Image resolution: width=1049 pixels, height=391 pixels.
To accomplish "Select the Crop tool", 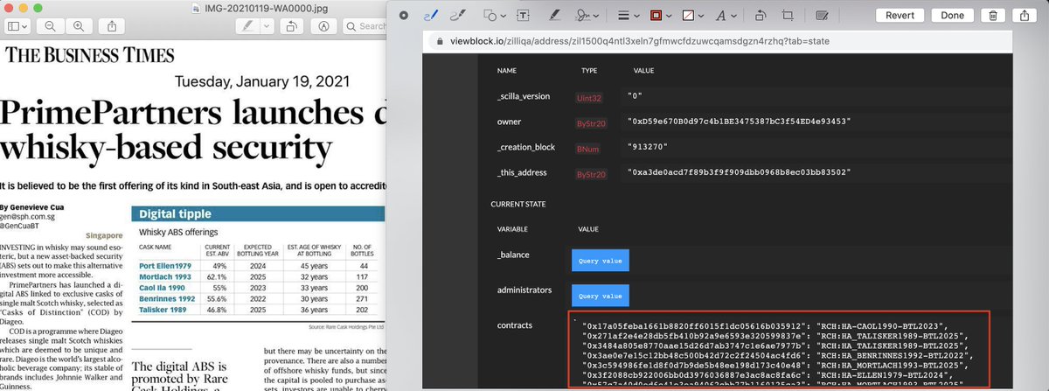I will point(788,15).
